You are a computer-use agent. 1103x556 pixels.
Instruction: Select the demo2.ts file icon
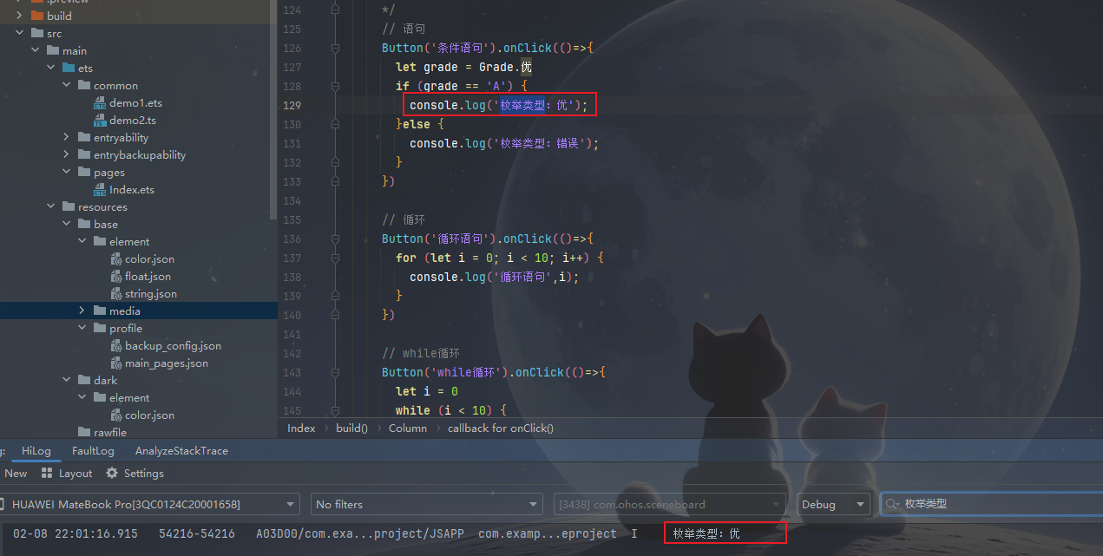[x=100, y=121]
